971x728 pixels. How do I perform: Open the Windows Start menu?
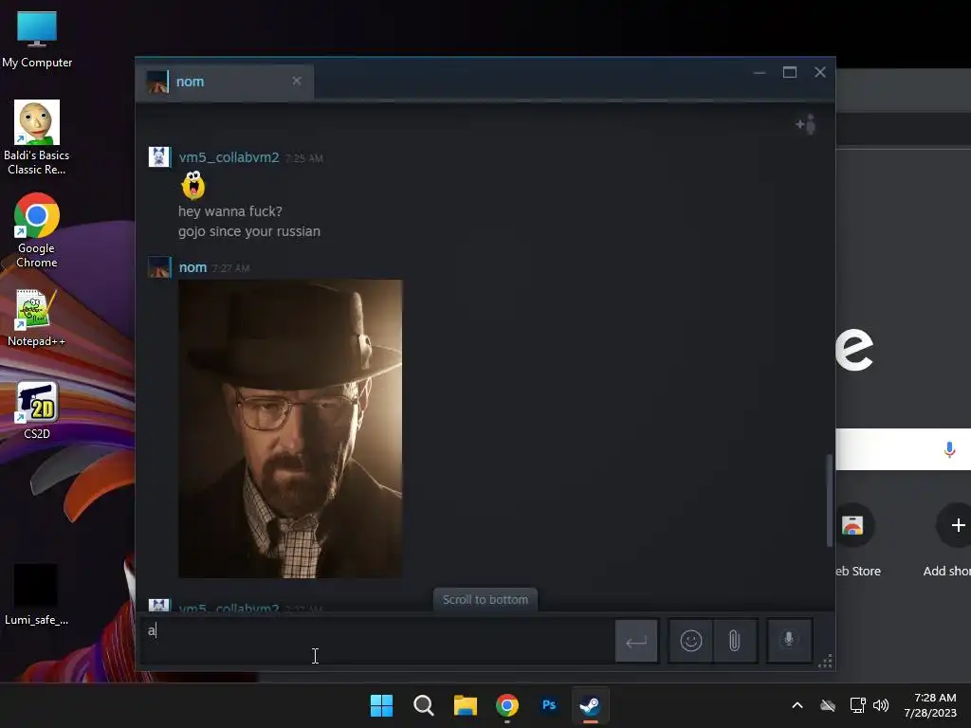[x=381, y=705]
